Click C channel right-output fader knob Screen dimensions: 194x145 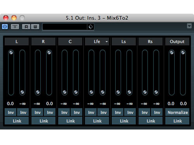pyautogui.click(x=76, y=92)
